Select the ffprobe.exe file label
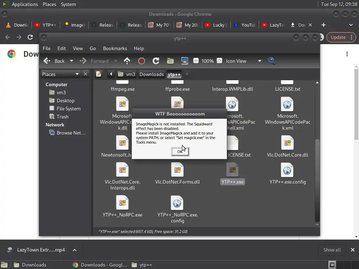359x269 pixels. [177, 89]
